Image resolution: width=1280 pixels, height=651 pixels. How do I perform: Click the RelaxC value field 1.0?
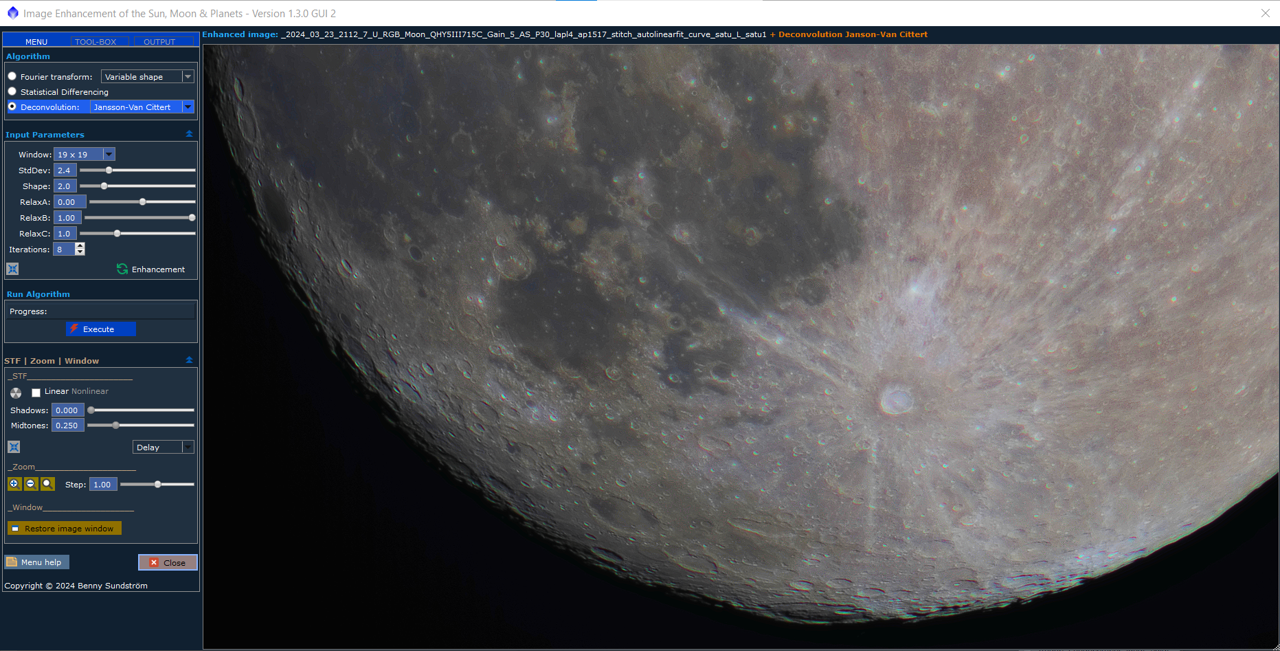click(x=65, y=233)
